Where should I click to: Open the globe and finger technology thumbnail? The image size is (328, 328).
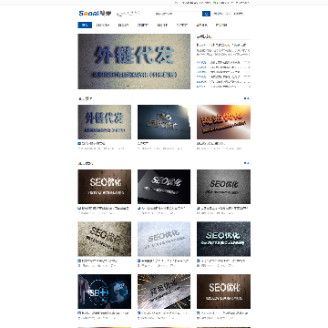105,292
